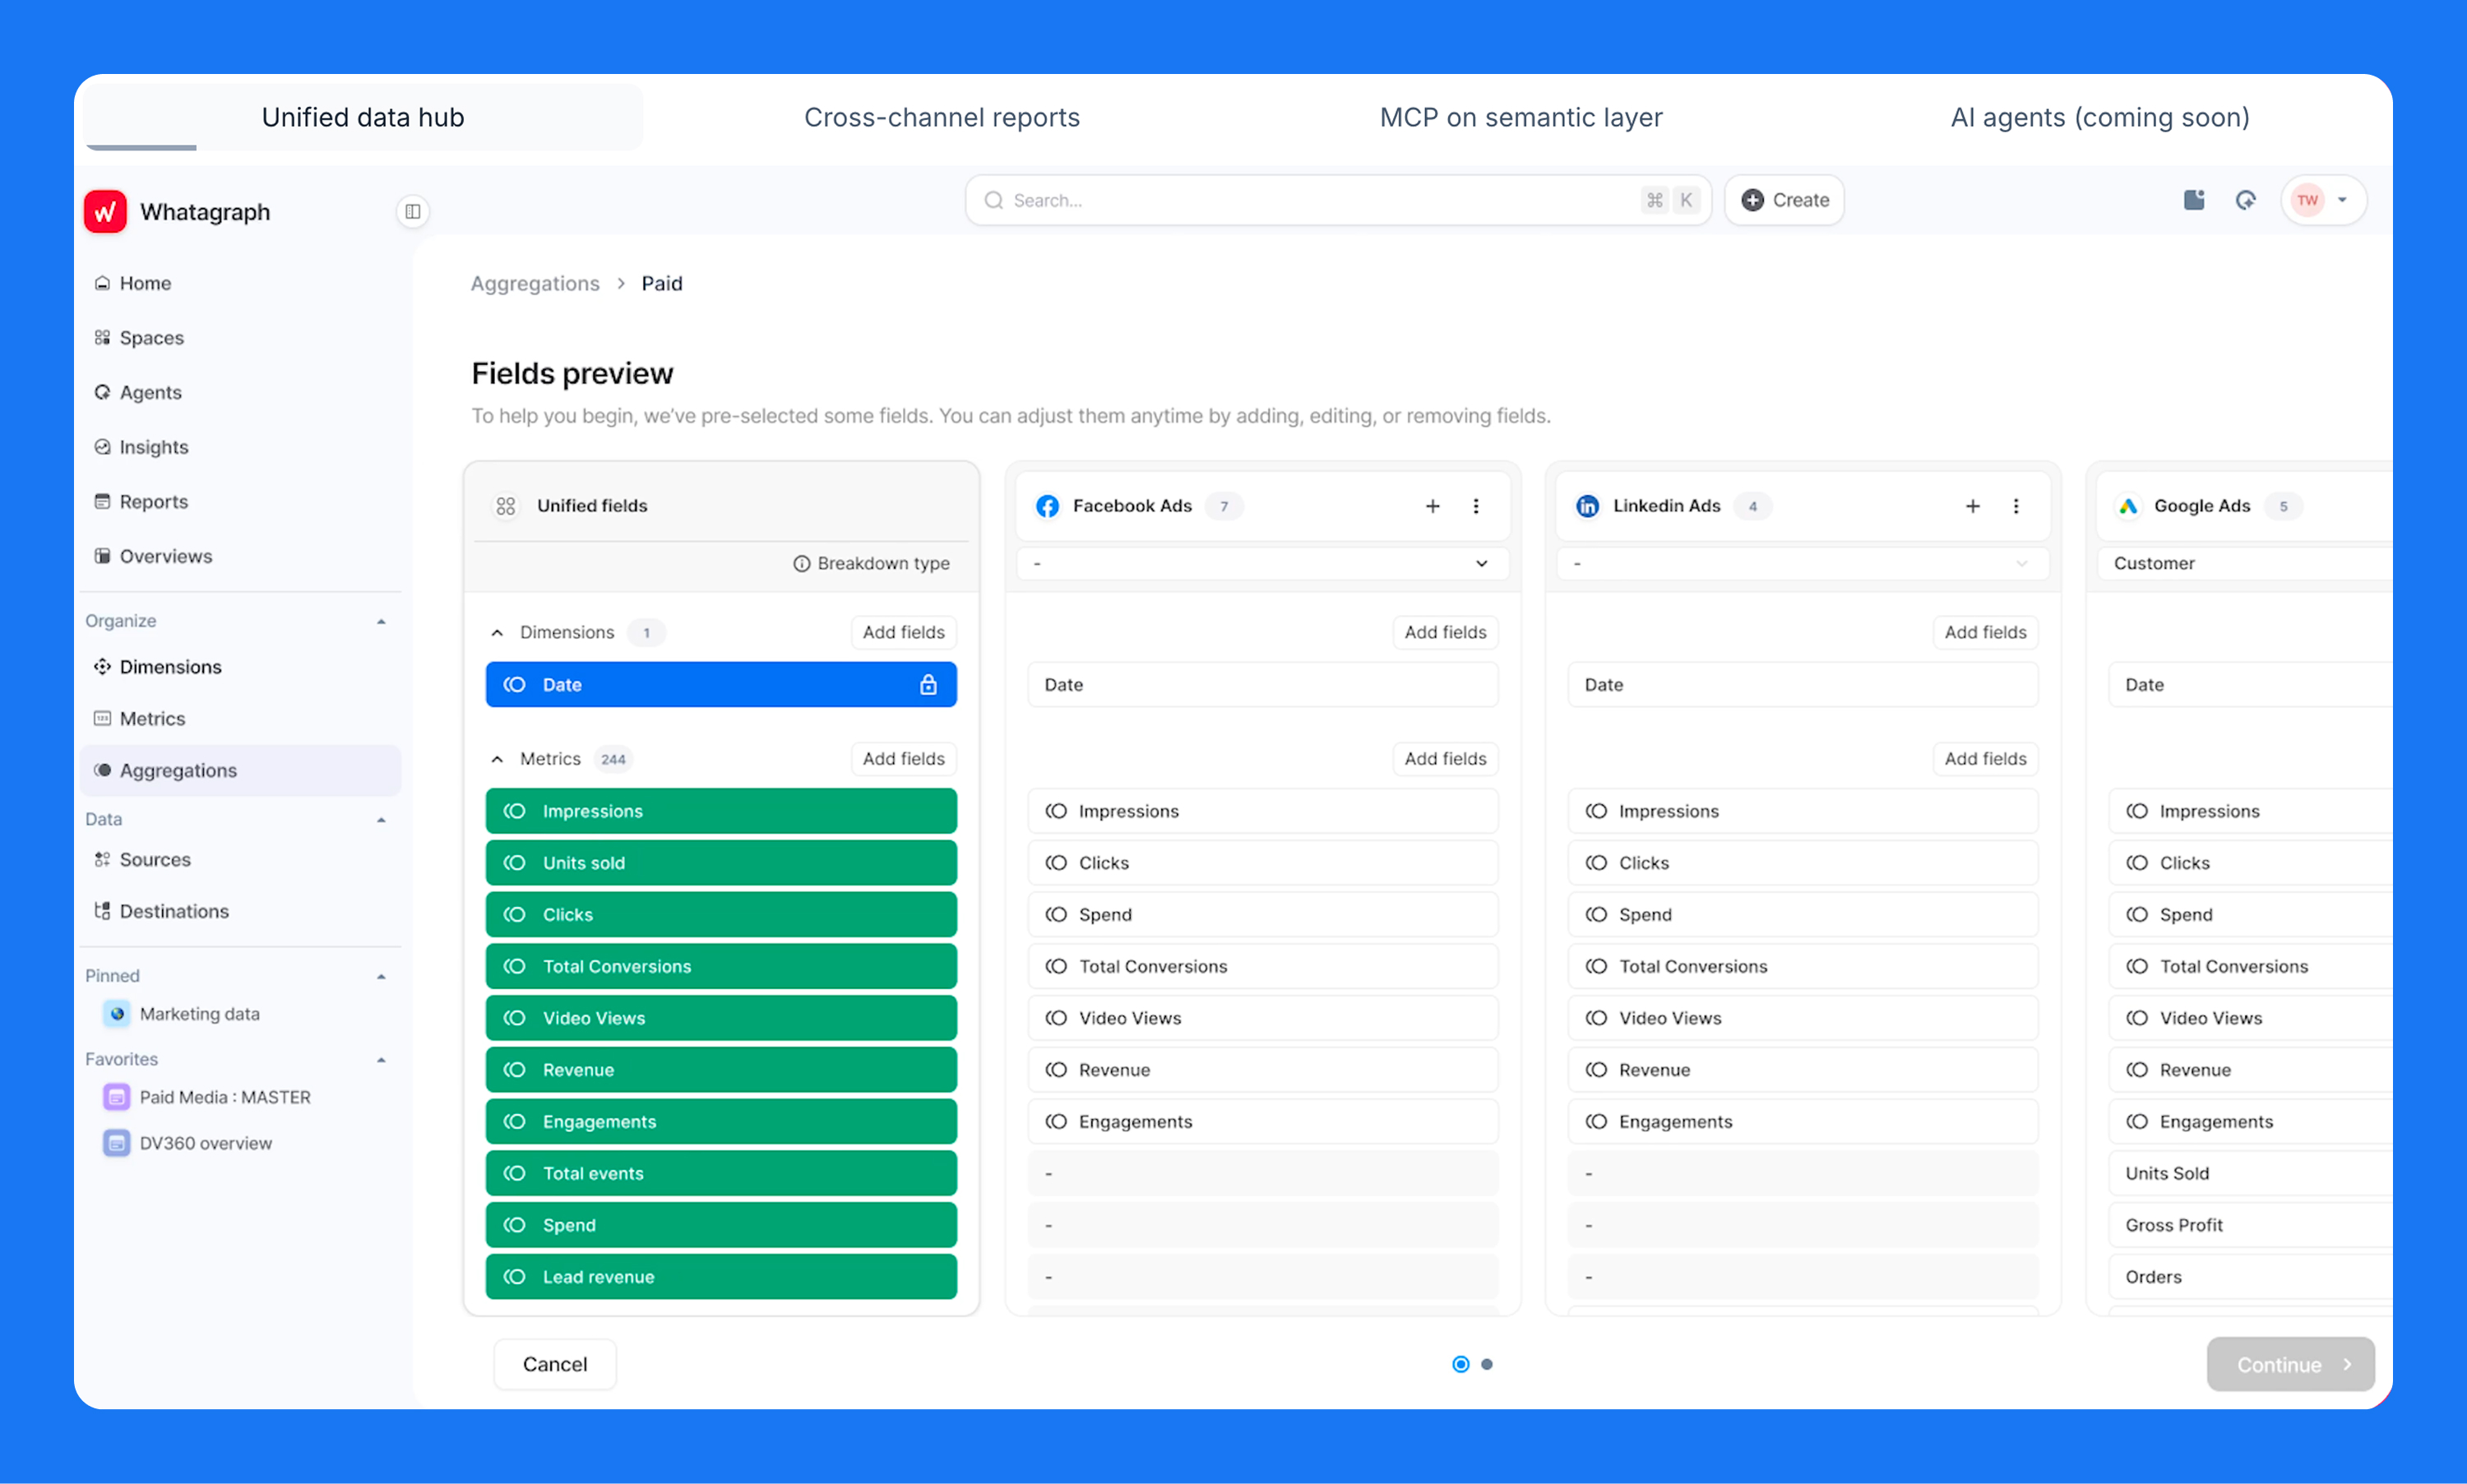
Task: Click the Cancel button
Action: point(555,1364)
